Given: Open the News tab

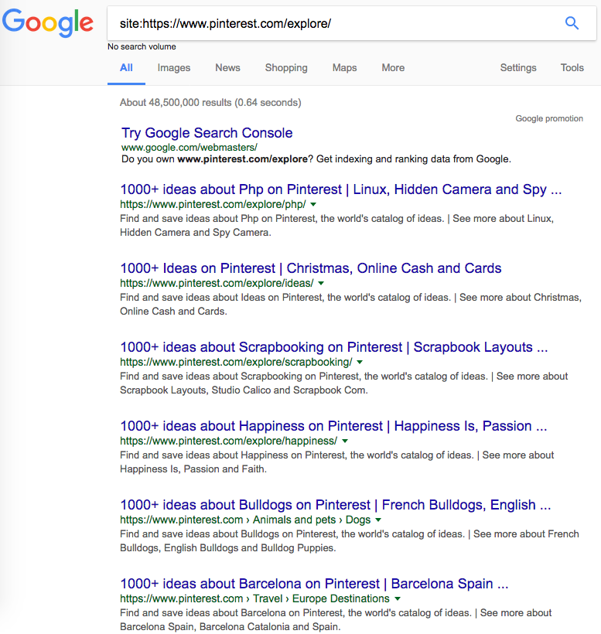Looking at the screenshot, I should coord(227,68).
